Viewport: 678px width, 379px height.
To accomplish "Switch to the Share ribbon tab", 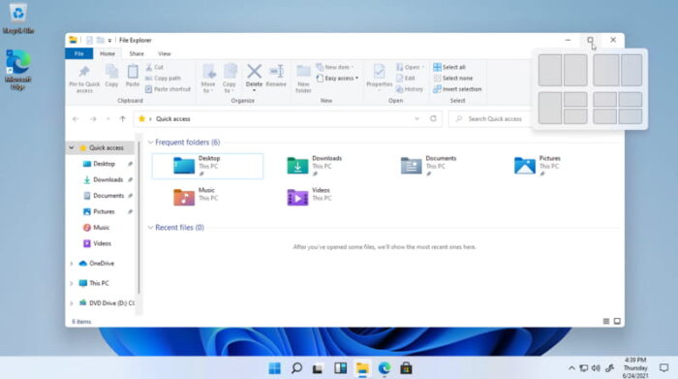I will tap(137, 53).
